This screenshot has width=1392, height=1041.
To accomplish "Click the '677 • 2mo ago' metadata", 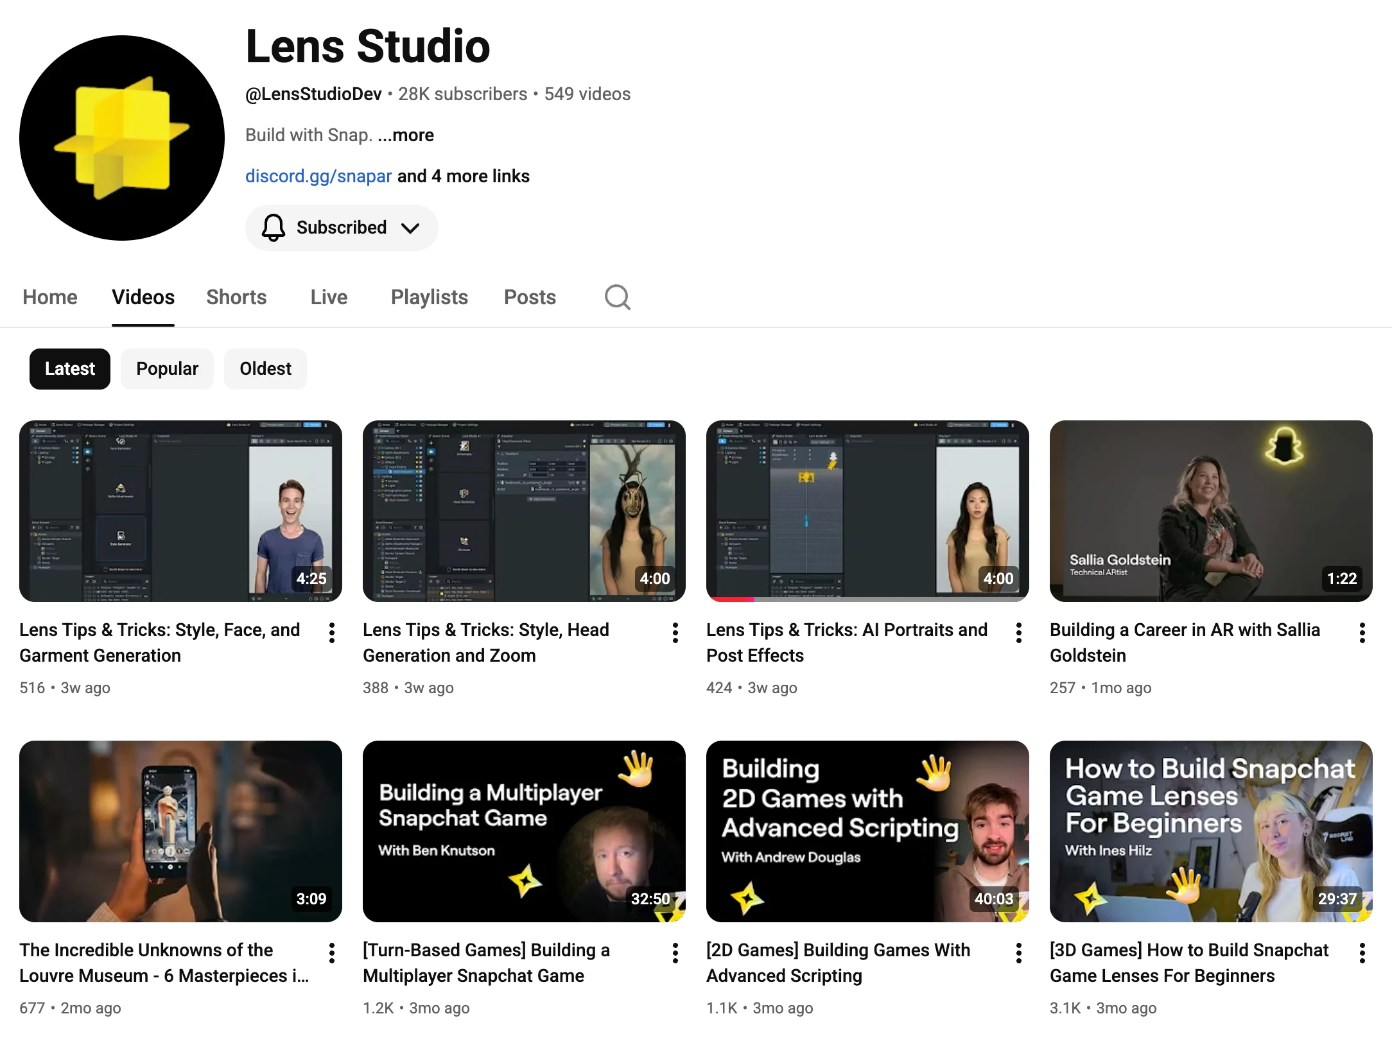I will coord(70,1008).
